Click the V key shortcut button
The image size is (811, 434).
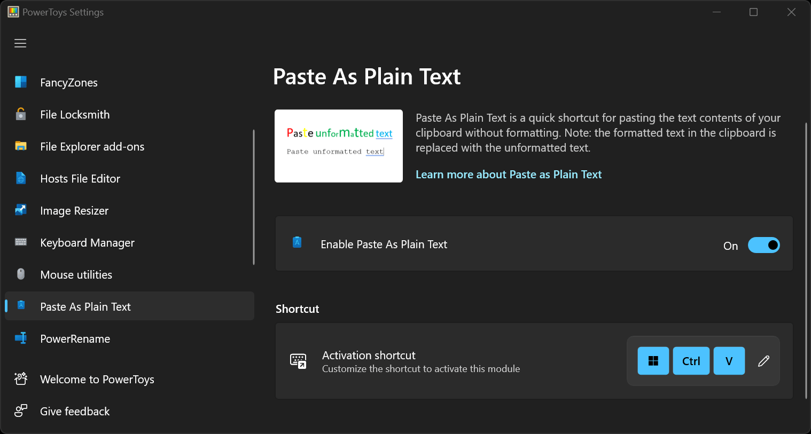(729, 361)
